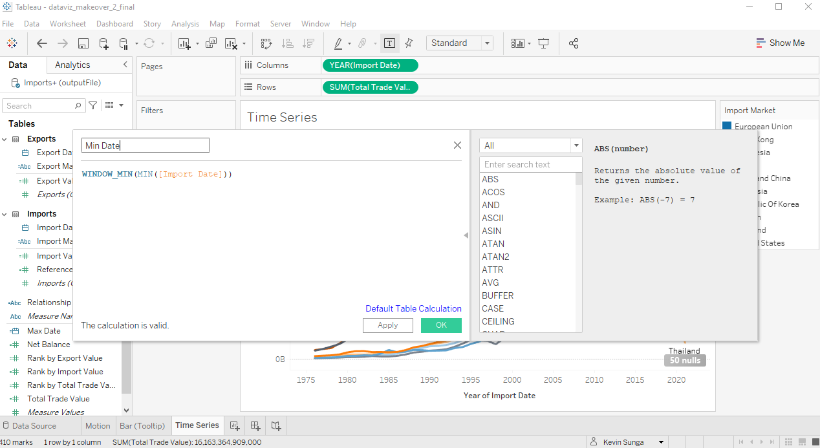This screenshot has height=448, width=820.
Task: Open the Analysis menu
Action: tap(185, 24)
